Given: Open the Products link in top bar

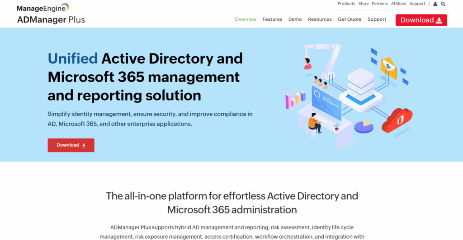Looking at the screenshot, I should (346, 4).
